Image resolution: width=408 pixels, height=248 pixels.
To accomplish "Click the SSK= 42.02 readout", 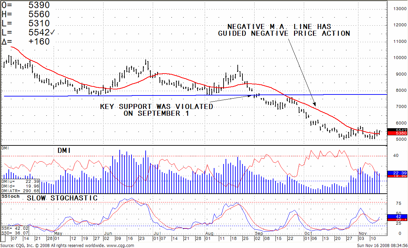I will pyautogui.click(x=15, y=228).
